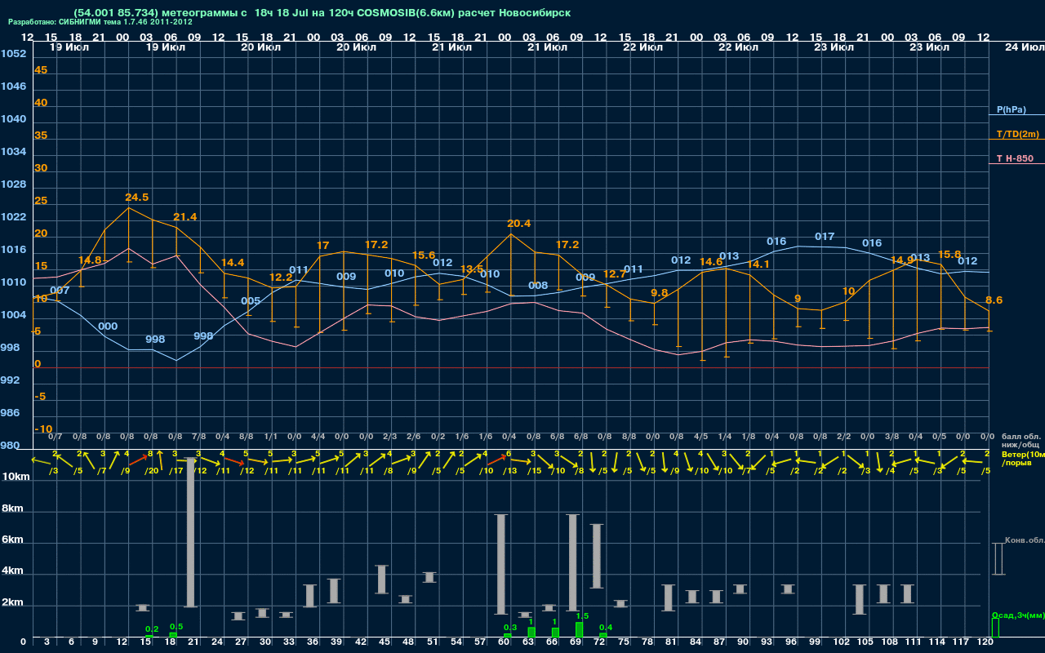
Task: Click the 005 pressure value label
Action: [251, 301]
